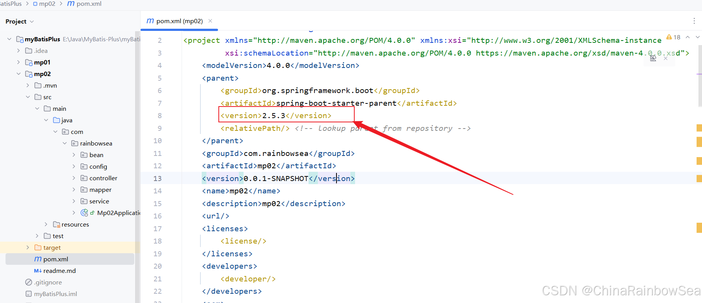Expand the .mvn folder
This screenshot has width=702, height=303.
click(x=27, y=85)
